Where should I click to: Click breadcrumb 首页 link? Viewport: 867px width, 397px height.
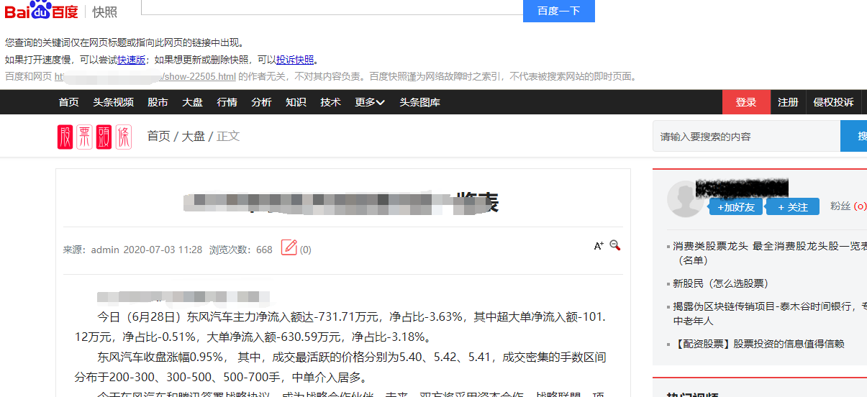pyautogui.click(x=159, y=136)
